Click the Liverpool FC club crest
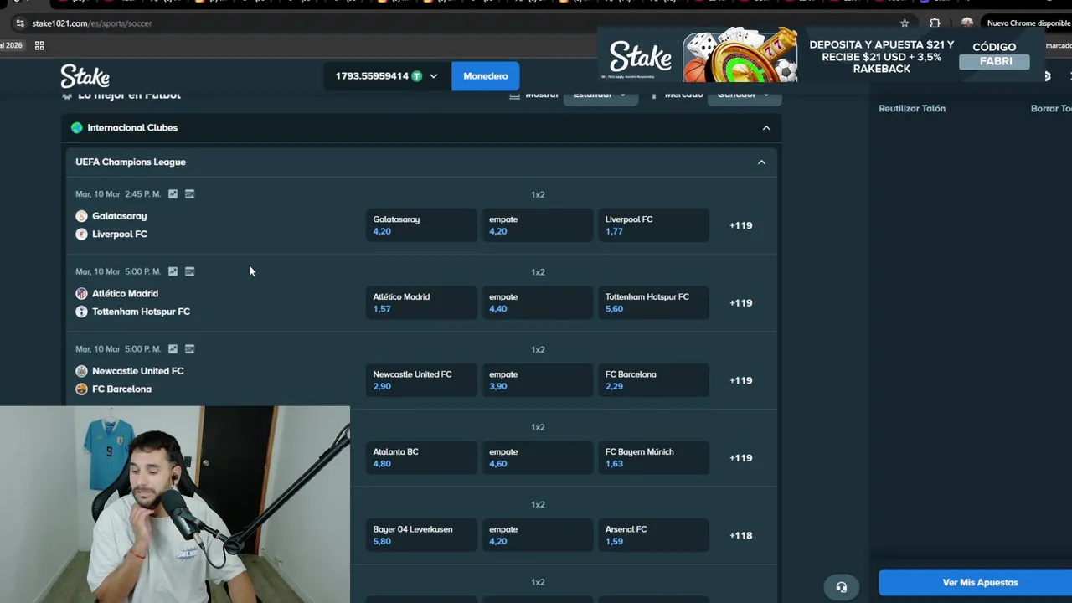1072x603 pixels. (81, 234)
